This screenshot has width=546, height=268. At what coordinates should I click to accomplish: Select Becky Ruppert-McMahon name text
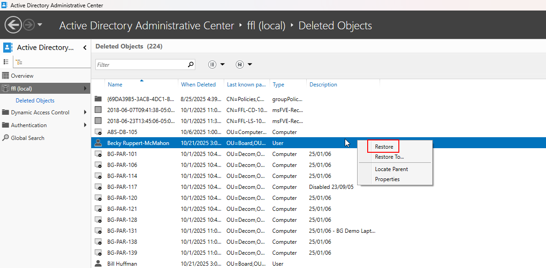(138, 143)
